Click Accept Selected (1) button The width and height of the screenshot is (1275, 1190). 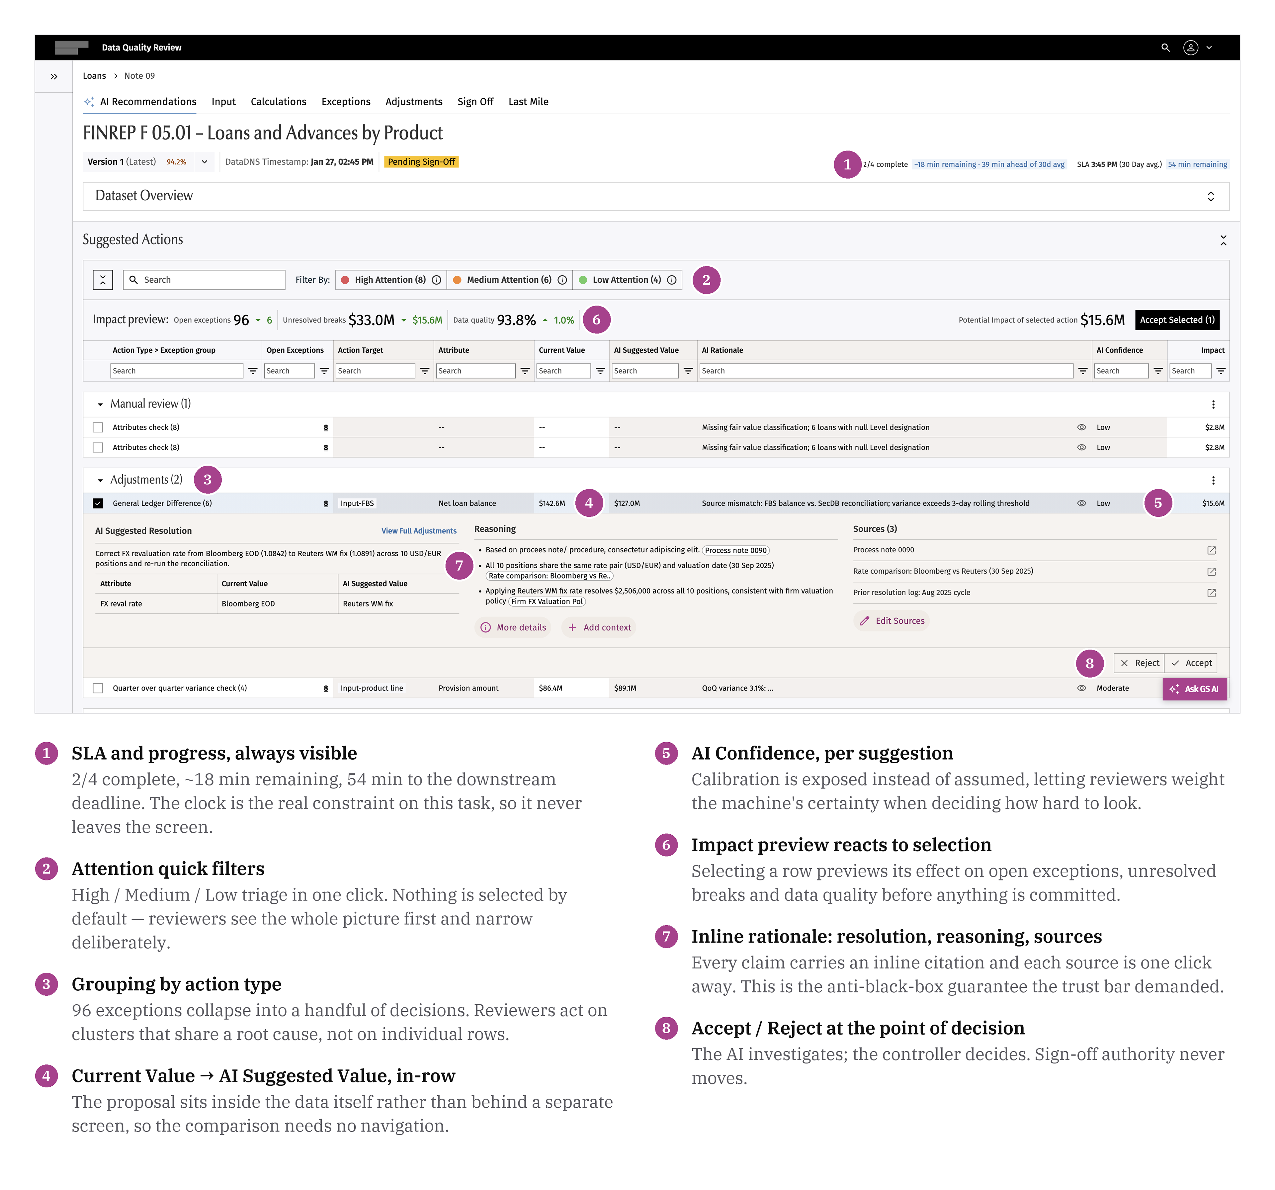pos(1176,320)
